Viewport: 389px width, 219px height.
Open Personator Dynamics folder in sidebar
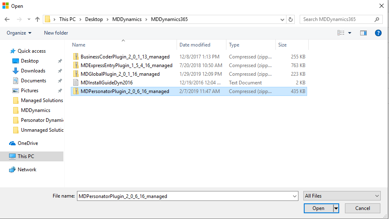42,120
